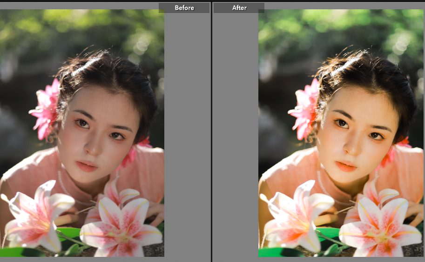Click the woman's lips in the After photo
Viewport: 425px width, 262px height.
point(346,166)
